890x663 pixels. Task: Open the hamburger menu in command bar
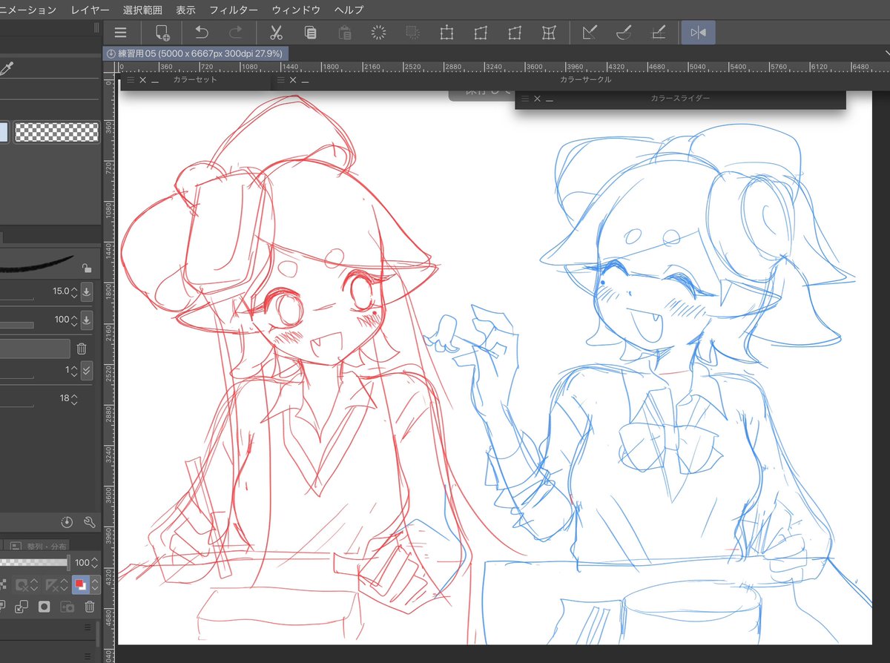pos(120,32)
